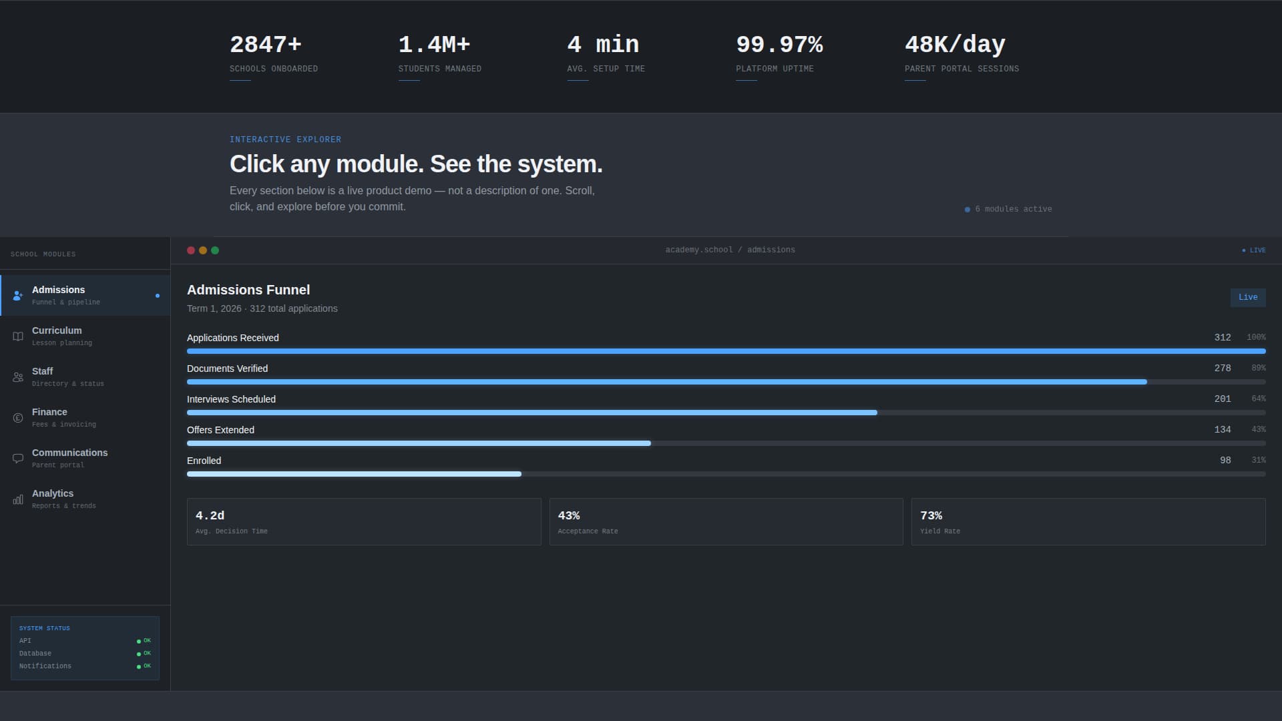
Task: Click the Communications speech bubble icon
Action: point(18,459)
